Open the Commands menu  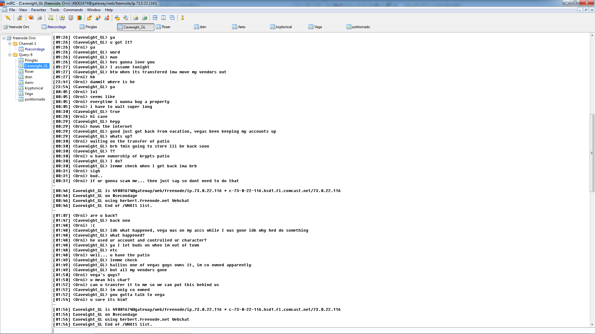point(73,10)
